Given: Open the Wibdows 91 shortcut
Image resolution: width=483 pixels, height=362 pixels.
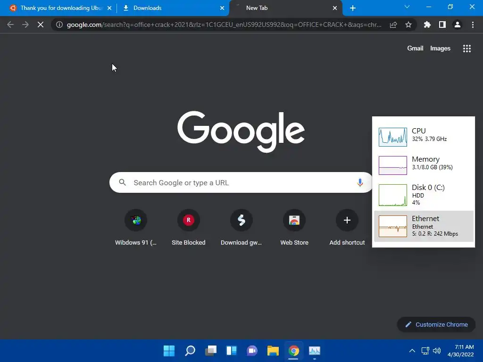Looking at the screenshot, I should tap(136, 228).
